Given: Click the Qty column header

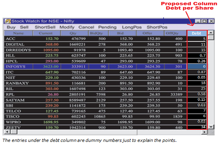Looking at the screenshot, I should pyautogui.click(x=75, y=33).
